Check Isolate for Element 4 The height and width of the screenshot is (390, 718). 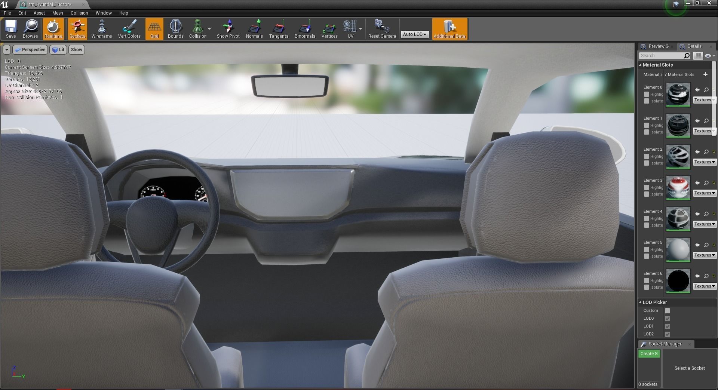point(646,225)
